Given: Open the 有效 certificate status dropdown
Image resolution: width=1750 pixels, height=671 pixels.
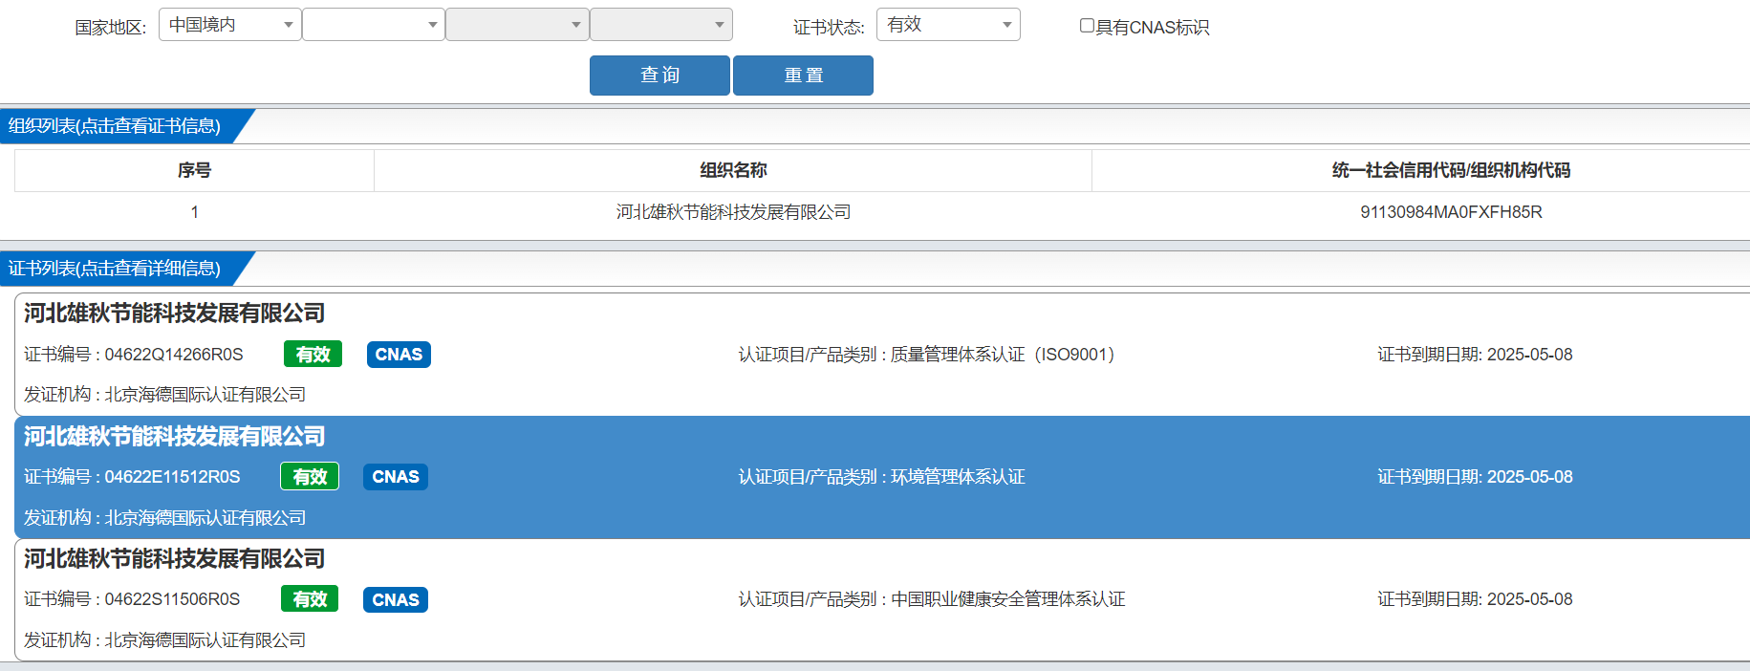Looking at the screenshot, I should 948,25.
